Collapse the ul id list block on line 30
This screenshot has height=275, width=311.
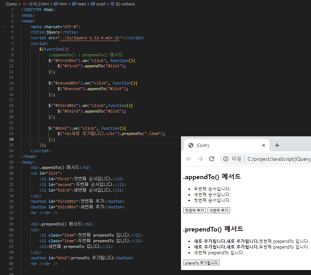point(18,173)
